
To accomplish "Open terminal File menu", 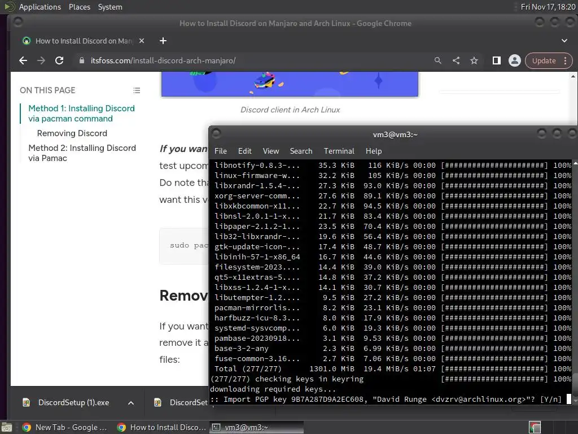I will click(x=221, y=151).
